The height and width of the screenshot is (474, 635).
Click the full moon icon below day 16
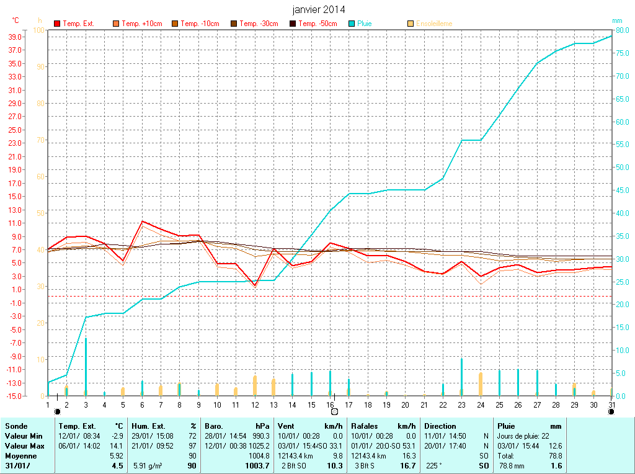pyautogui.click(x=335, y=411)
